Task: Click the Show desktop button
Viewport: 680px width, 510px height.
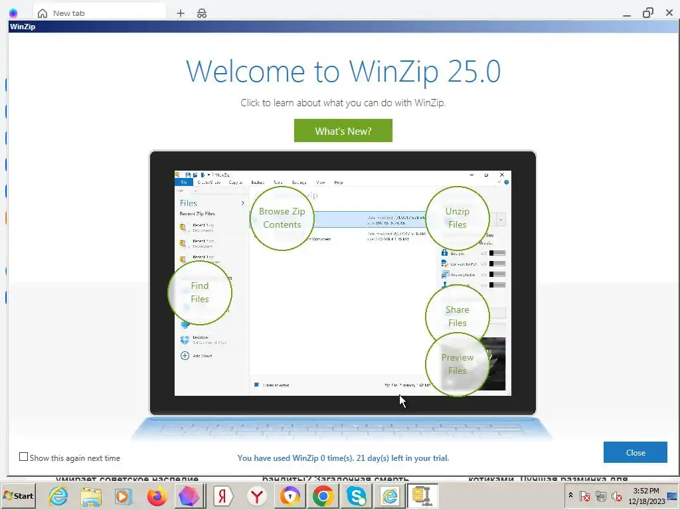Action: coord(673,495)
